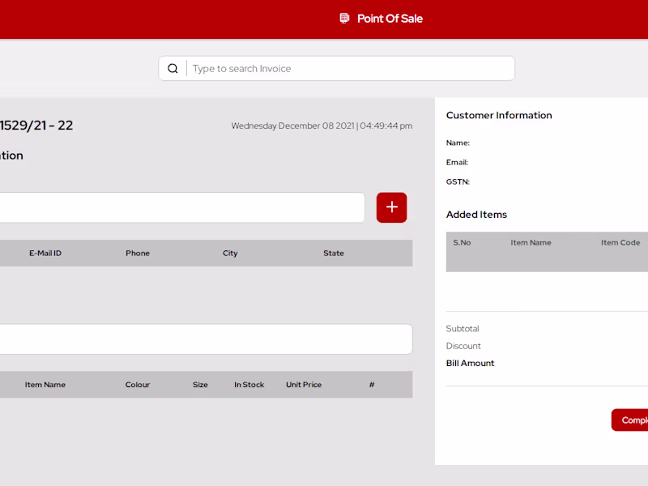The height and width of the screenshot is (486, 648).
Task: Sort by Colour column header
Action: click(x=138, y=385)
